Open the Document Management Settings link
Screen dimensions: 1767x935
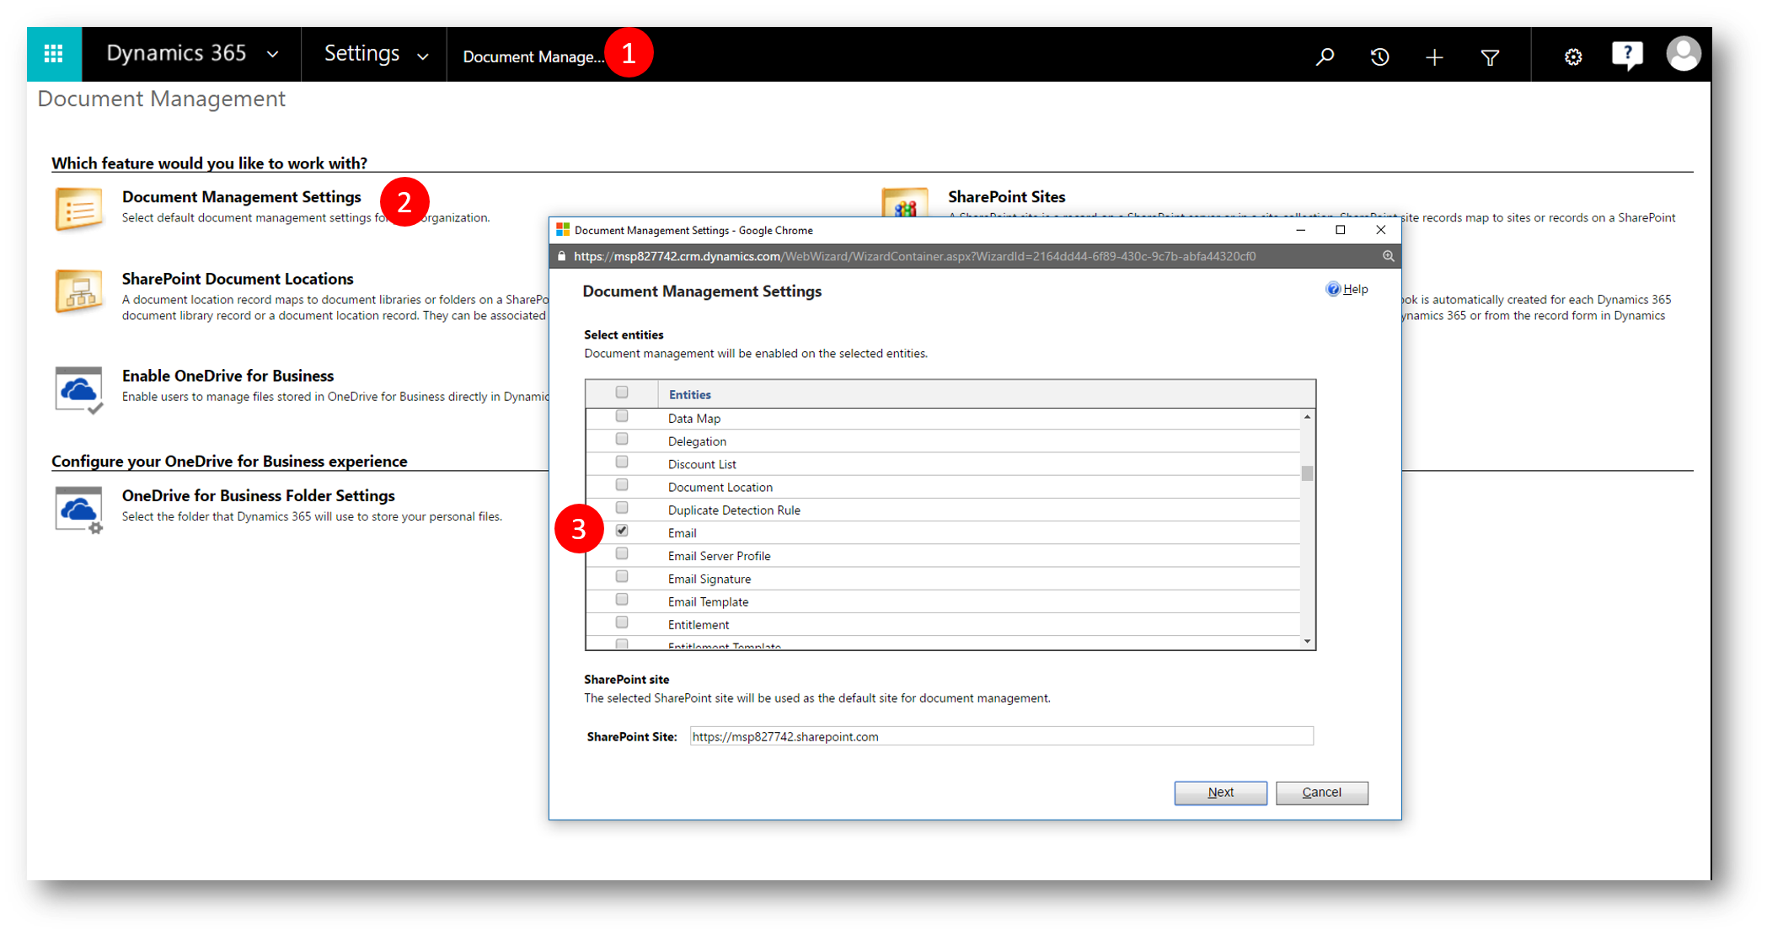(242, 196)
